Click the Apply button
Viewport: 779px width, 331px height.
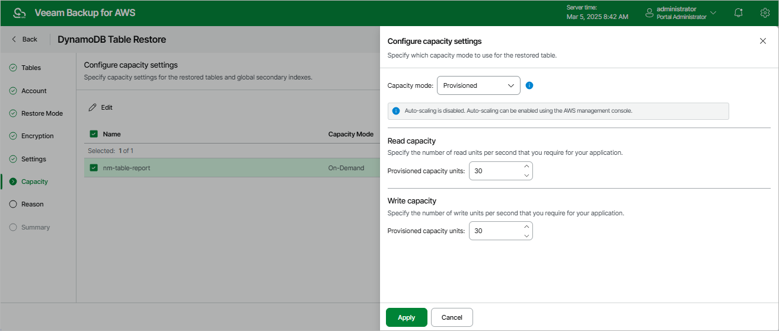406,317
